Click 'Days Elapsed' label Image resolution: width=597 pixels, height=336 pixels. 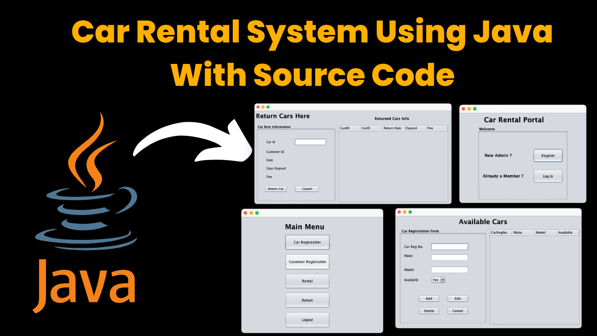pyautogui.click(x=276, y=168)
